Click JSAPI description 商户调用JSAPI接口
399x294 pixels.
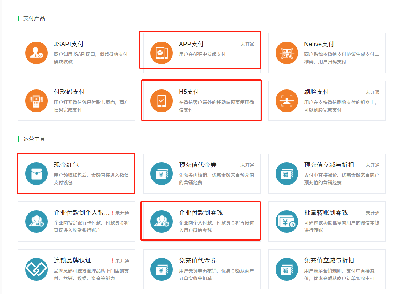pos(91,58)
